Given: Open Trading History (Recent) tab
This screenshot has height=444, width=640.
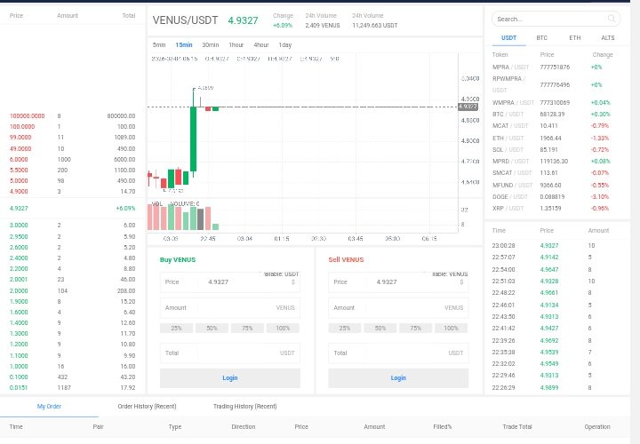Looking at the screenshot, I should (245, 406).
